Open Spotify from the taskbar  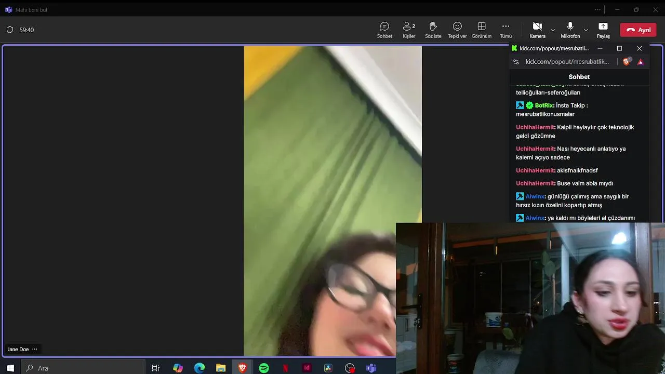[264, 368]
